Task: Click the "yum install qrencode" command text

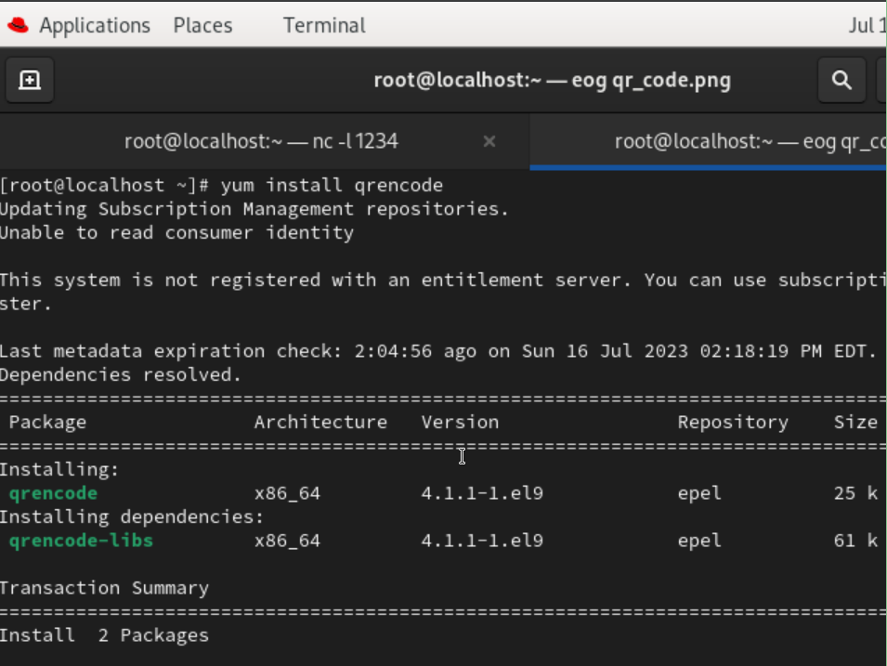Action: point(332,185)
